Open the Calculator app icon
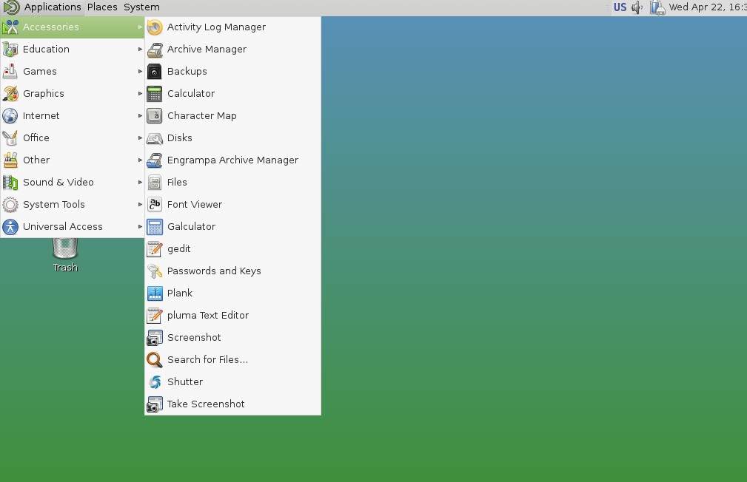This screenshot has width=747, height=482. coord(154,94)
